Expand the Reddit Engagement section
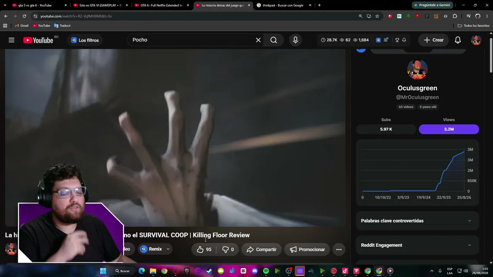493x277 pixels. [x=418, y=245]
